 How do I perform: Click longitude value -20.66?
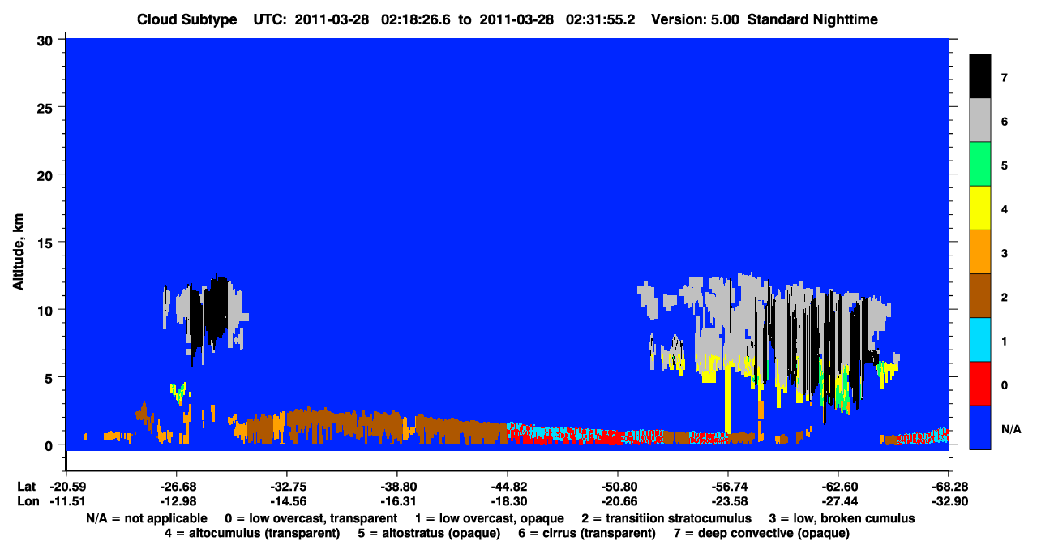point(617,501)
